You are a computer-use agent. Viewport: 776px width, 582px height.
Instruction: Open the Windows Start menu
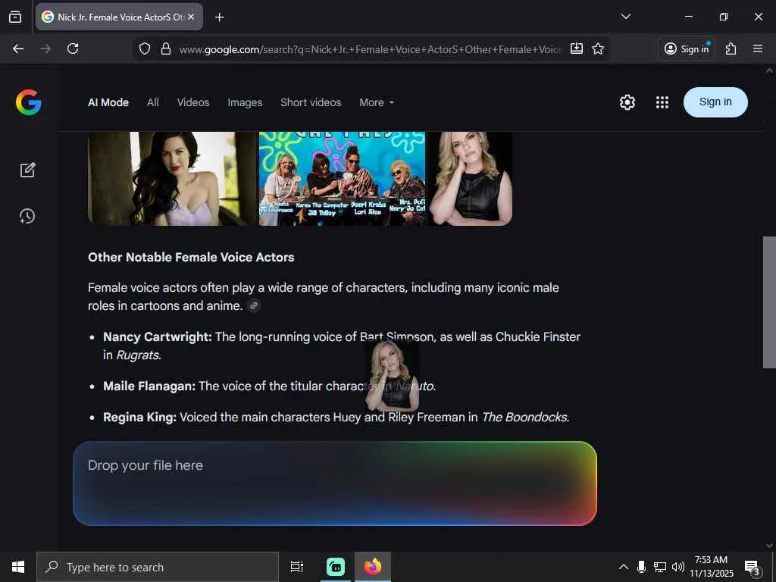point(18,567)
